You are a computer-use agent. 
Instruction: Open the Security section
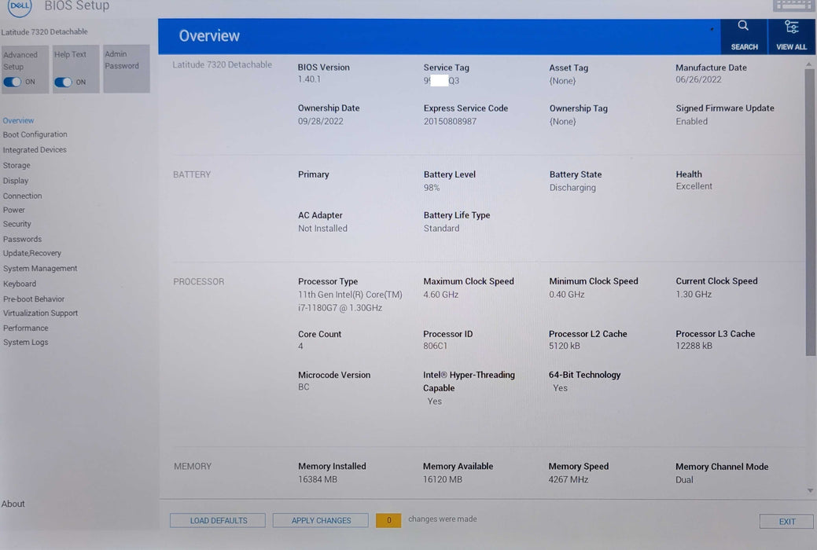tap(17, 224)
